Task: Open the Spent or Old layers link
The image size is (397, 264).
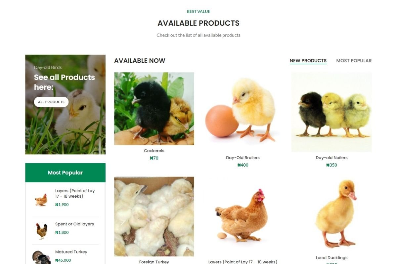Action: pyautogui.click(x=74, y=224)
